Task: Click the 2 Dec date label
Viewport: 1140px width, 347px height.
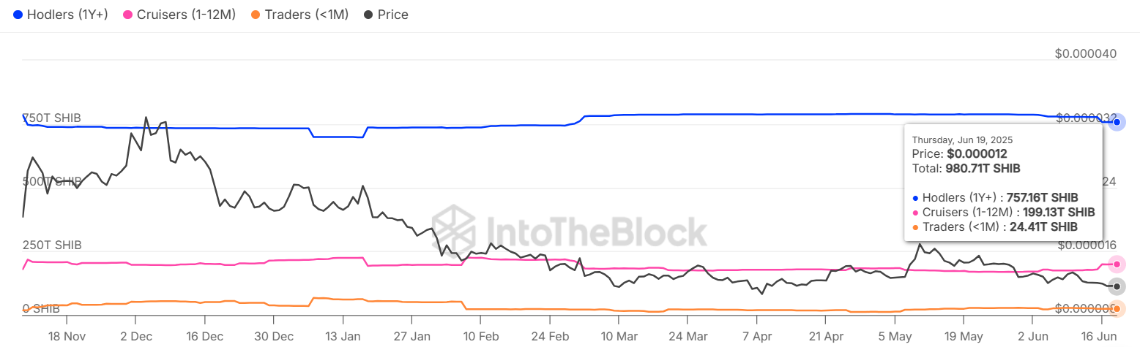Action: (x=135, y=338)
